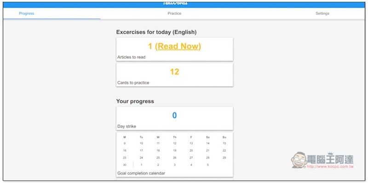Select calendar day 9
The height and width of the screenshot is (183, 368).
(125, 143)
